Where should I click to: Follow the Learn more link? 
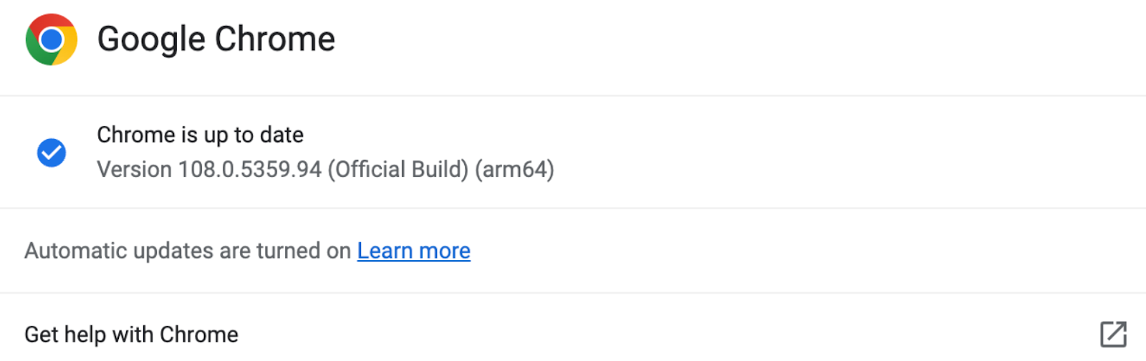pyautogui.click(x=414, y=251)
